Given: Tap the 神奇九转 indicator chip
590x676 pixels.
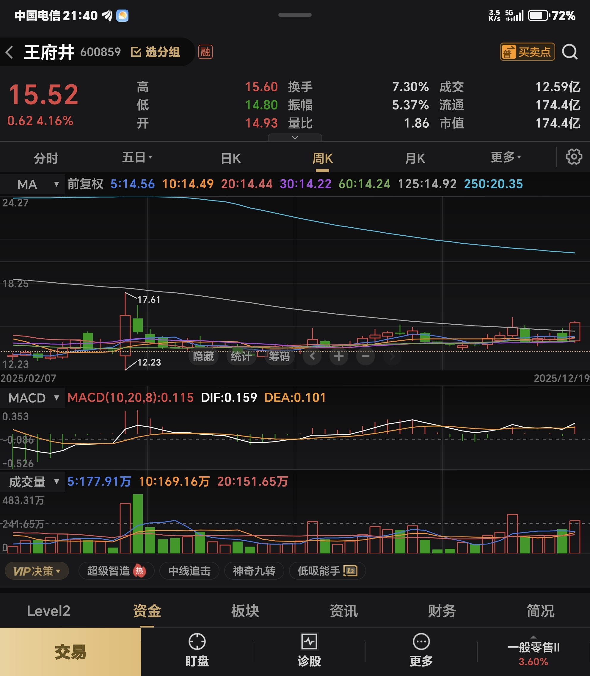Looking at the screenshot, I should pyautogui.click(x=254, y=571).
